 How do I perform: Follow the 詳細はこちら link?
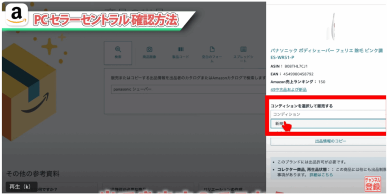321,175
